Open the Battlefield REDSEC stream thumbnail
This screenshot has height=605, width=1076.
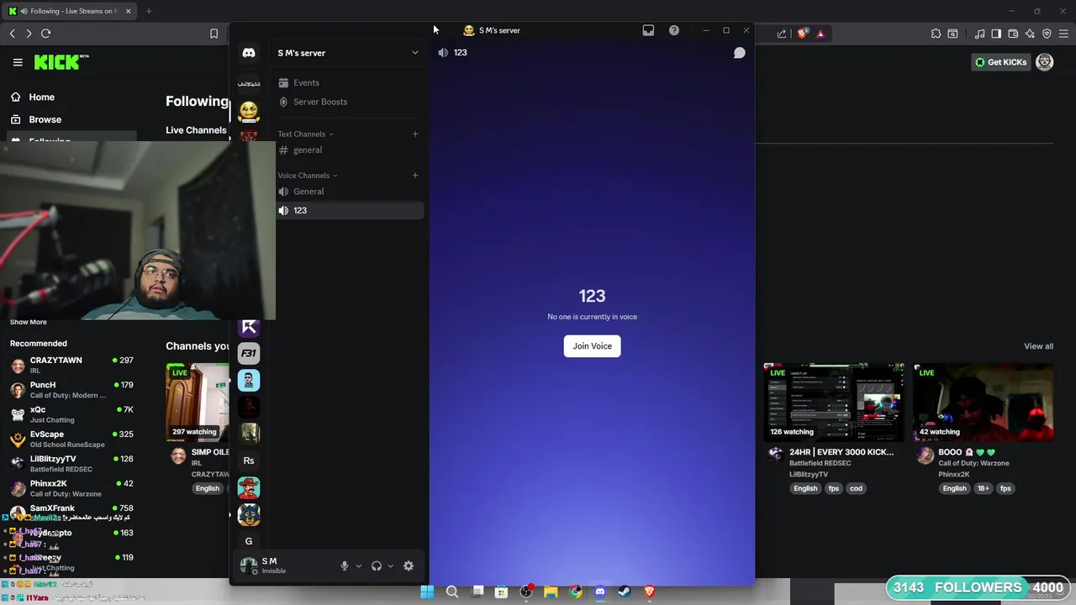[834, 402]
